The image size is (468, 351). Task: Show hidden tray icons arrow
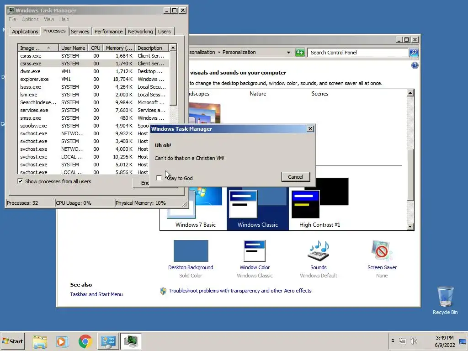(393, 341)
